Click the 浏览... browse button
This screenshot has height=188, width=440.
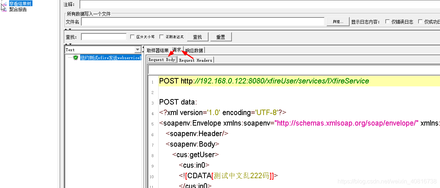pyautogui.click(x=338, y=22)
